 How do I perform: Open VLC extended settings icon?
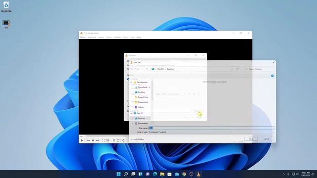(x=108, y=140)
